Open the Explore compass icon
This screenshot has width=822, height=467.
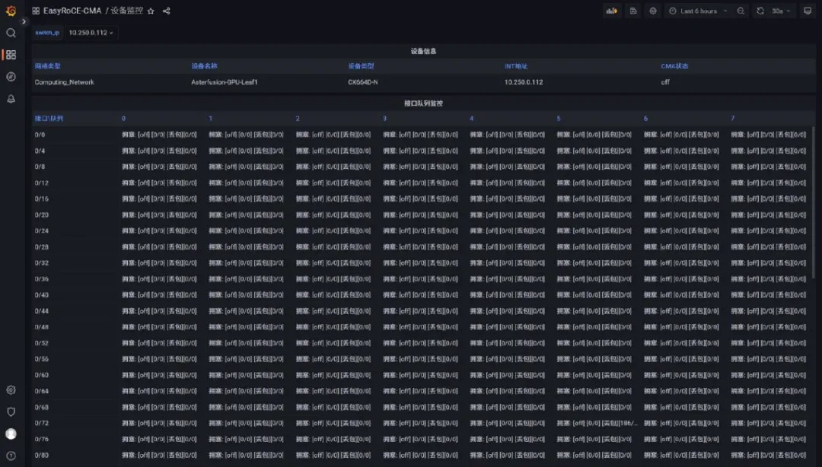tap(11, 77)
